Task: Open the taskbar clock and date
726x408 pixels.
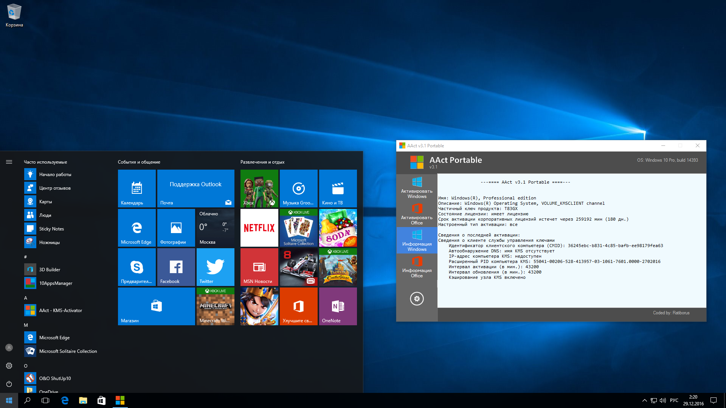Action: [693, 400]
